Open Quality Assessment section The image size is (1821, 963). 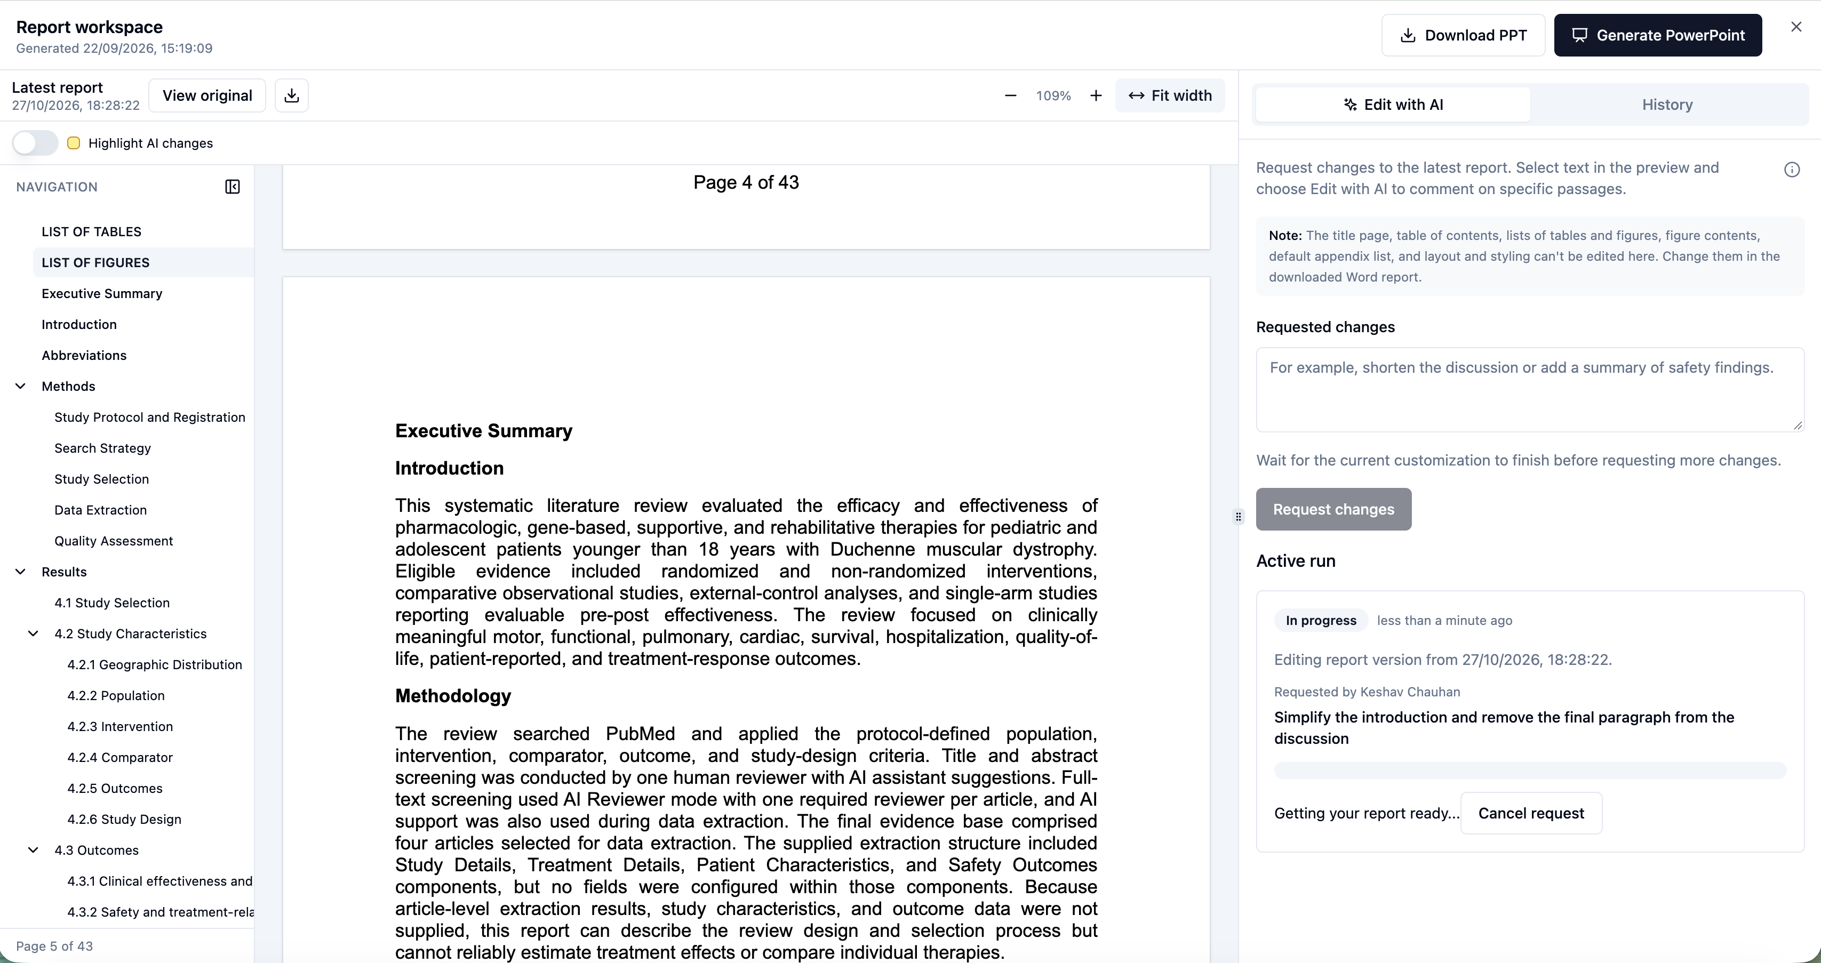coord(114,541)
